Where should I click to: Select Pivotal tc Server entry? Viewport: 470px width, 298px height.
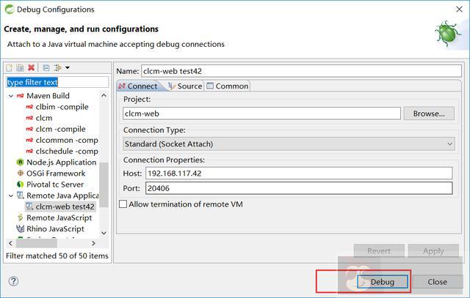click(55, 185)
